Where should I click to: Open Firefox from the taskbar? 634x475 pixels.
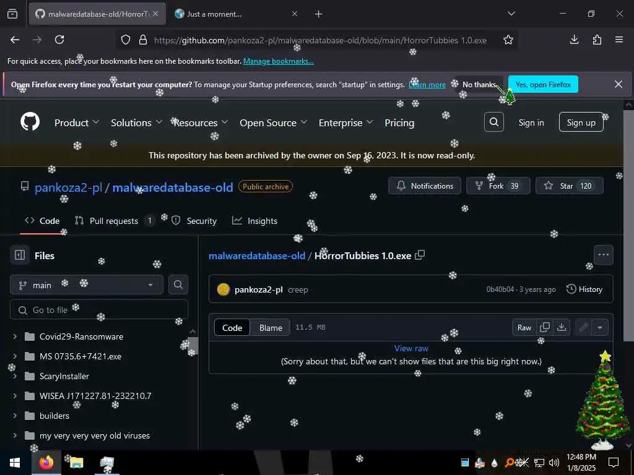[46, 463]
